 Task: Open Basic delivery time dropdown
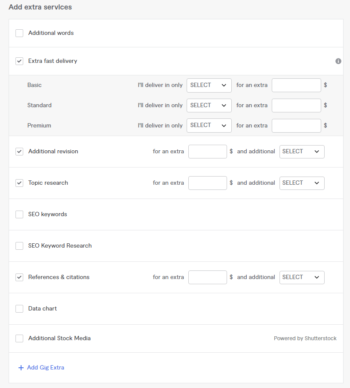click(x=209, y=85)
